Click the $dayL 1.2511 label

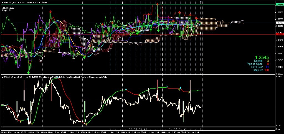(8, 10)
